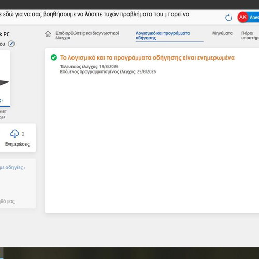Click the green checkmark status icon
259x259 pixels.
click(x=54, y=57)
